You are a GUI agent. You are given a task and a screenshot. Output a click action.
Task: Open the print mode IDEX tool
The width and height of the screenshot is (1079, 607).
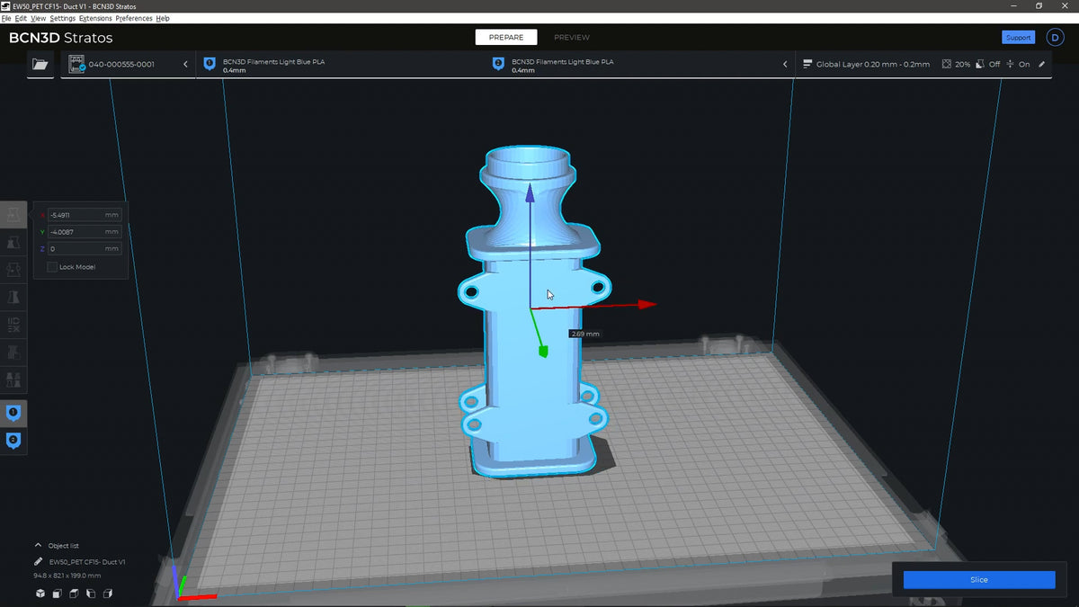[x=13, y=325]
